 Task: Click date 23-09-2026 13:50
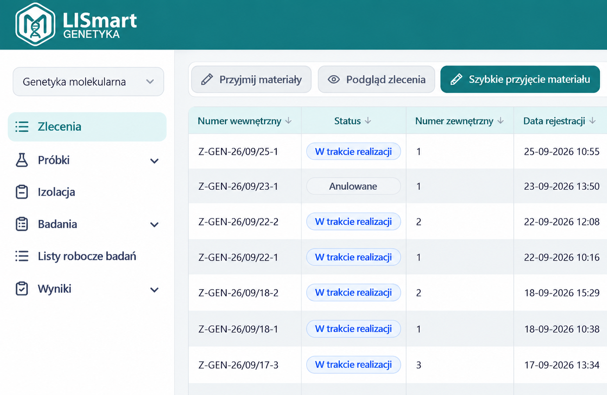(562, 186)
